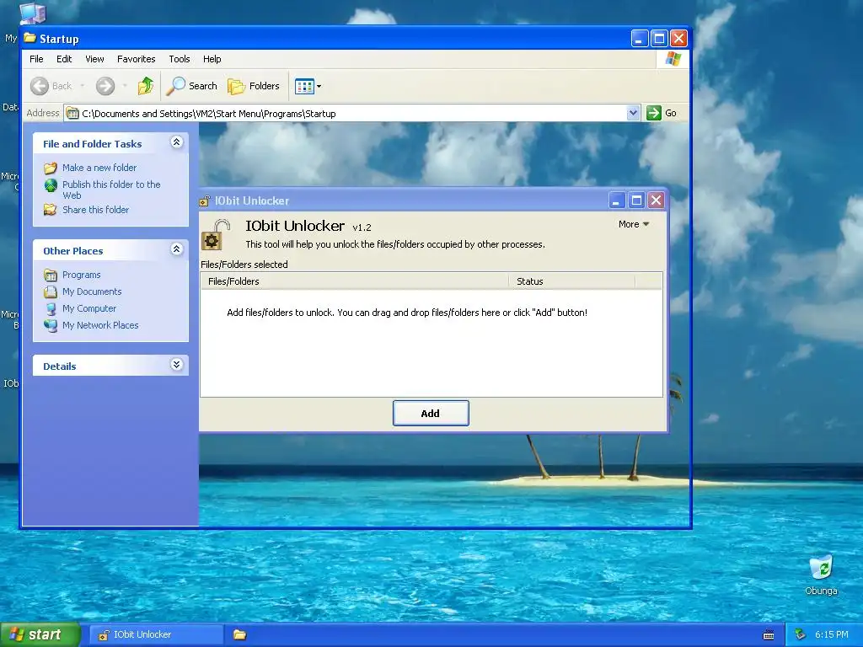
Task: Open the Forward history dropdown arrow
Action: 125,86
